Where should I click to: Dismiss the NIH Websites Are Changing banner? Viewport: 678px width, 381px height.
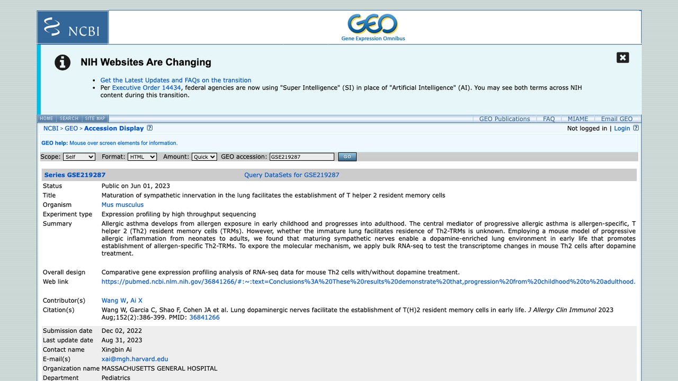(x=623, y=58)
